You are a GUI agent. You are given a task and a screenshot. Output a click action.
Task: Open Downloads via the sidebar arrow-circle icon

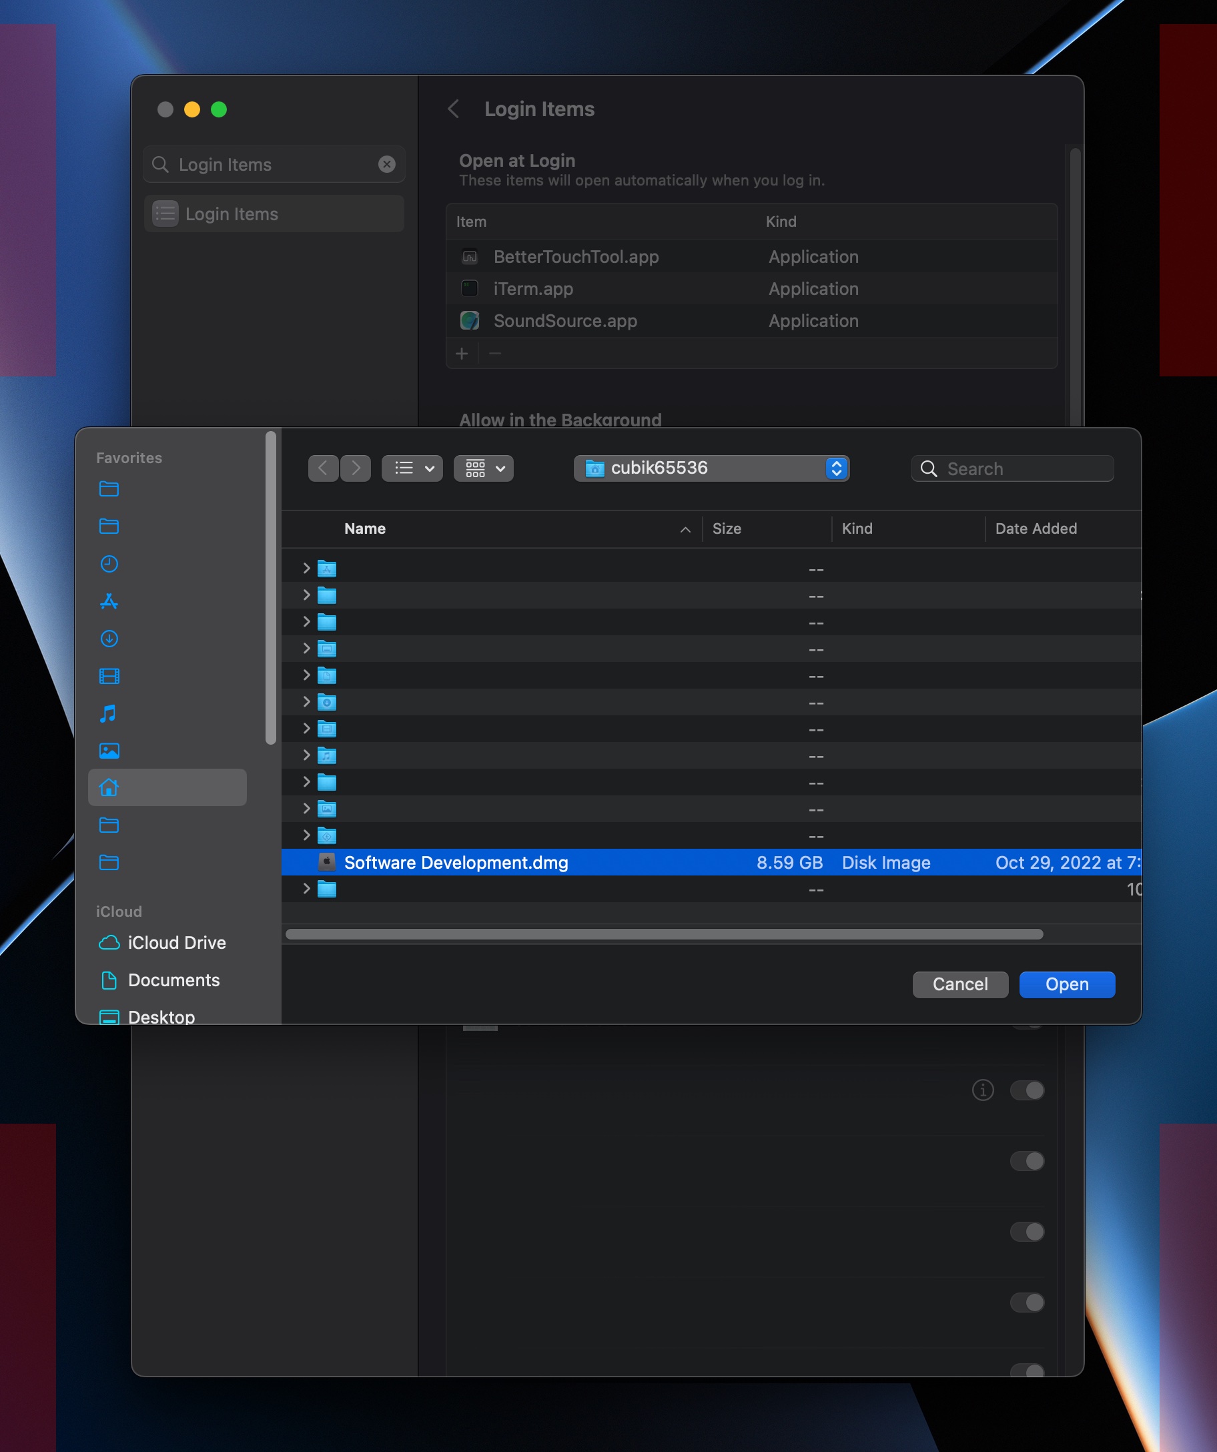[x=109, y=638]
